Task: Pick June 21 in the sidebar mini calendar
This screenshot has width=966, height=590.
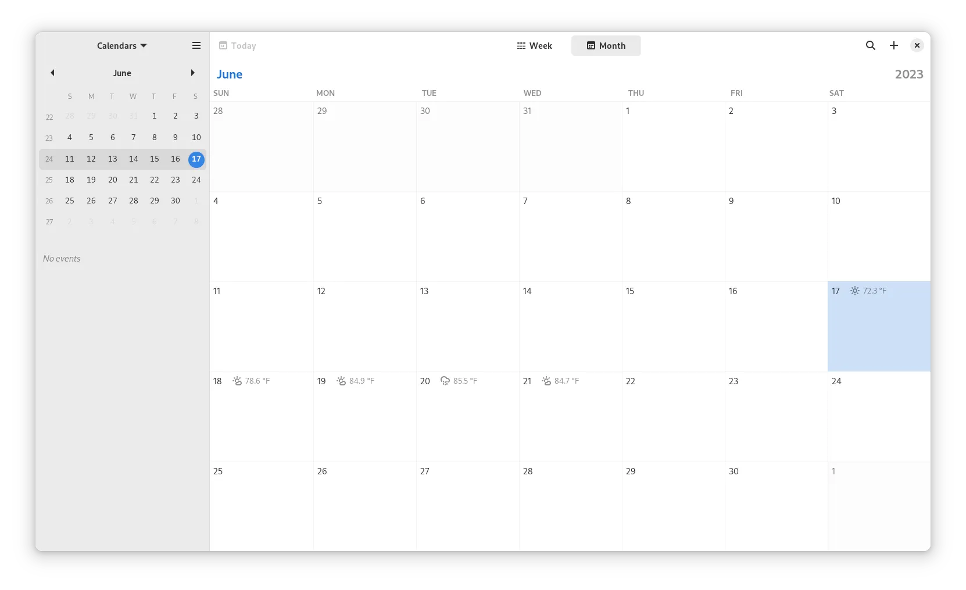Action: coord(133,180)
